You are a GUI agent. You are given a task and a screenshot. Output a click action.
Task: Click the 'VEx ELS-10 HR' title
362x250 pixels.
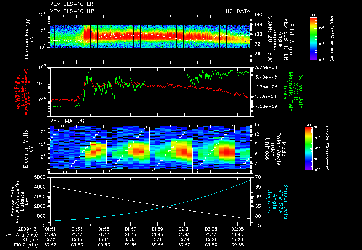point(72,11)
